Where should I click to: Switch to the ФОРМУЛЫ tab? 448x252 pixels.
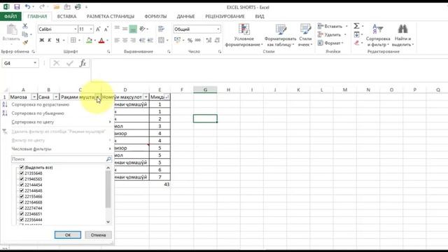[155, 16]
